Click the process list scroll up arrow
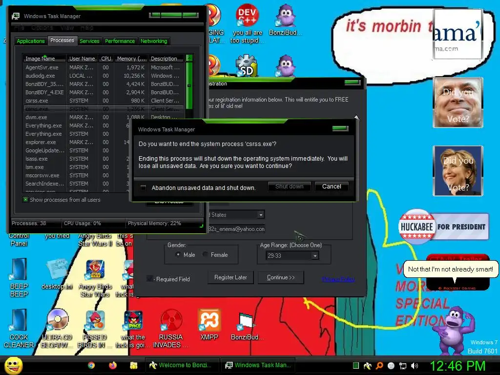The width and height of the screenshot is (500, 375). (x=189, y=58)
